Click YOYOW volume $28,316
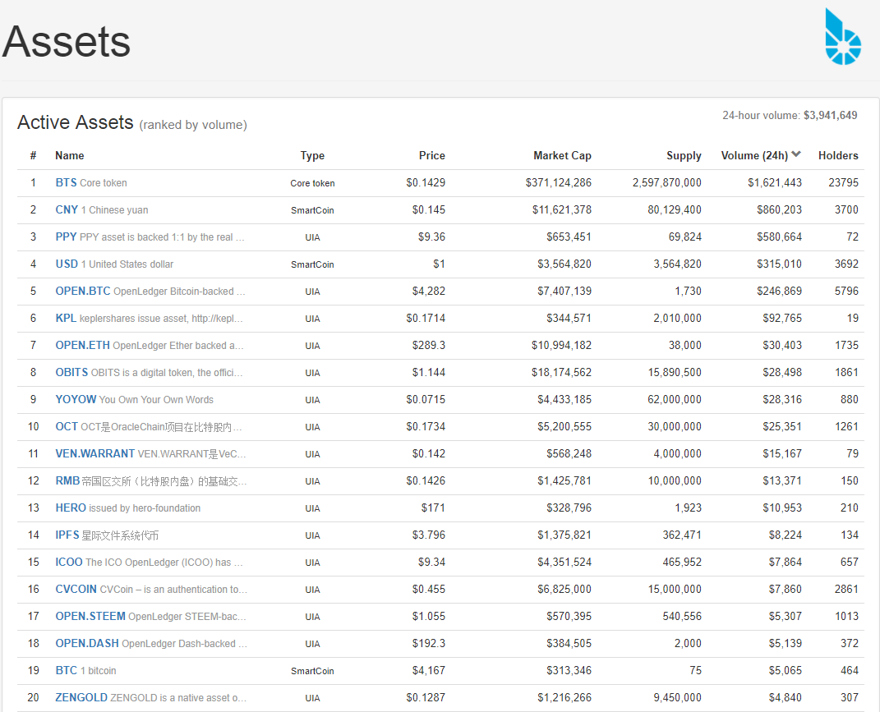This screenshot has width=880, height=712. click(781, 399)
